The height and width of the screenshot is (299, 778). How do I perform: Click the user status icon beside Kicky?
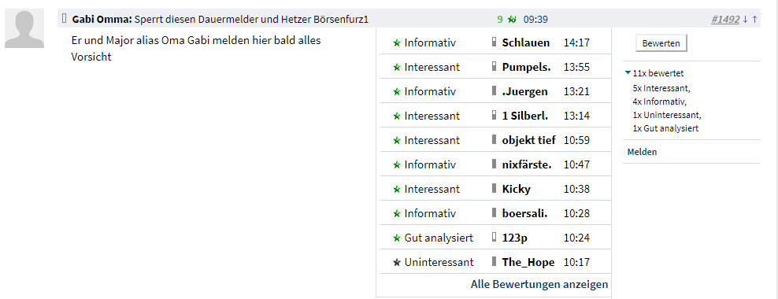pos(494,188)
